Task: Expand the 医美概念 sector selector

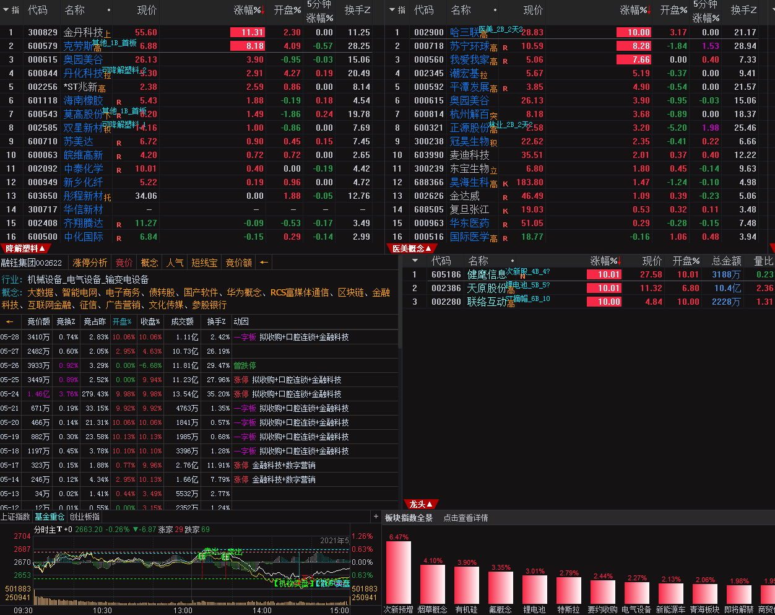Action: (x=412, y=248)
